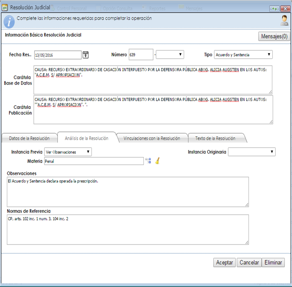292x287 pixels.
Task: Click the Cancelar button
Action: (249, 263)
